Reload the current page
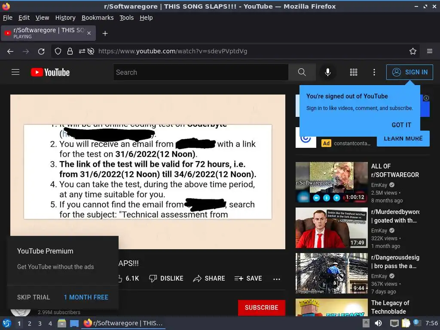This screenshot has height=330, width=440. [x=41, y=52]
